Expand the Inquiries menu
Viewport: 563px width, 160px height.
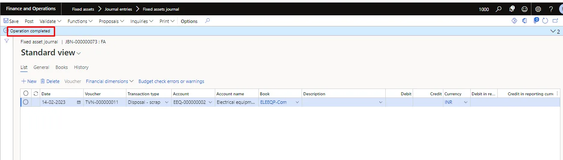[x=142, y=21]
